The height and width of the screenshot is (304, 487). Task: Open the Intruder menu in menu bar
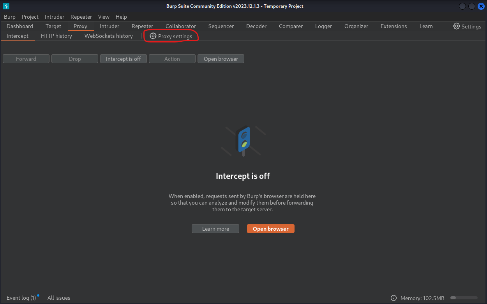coord(55,17)
